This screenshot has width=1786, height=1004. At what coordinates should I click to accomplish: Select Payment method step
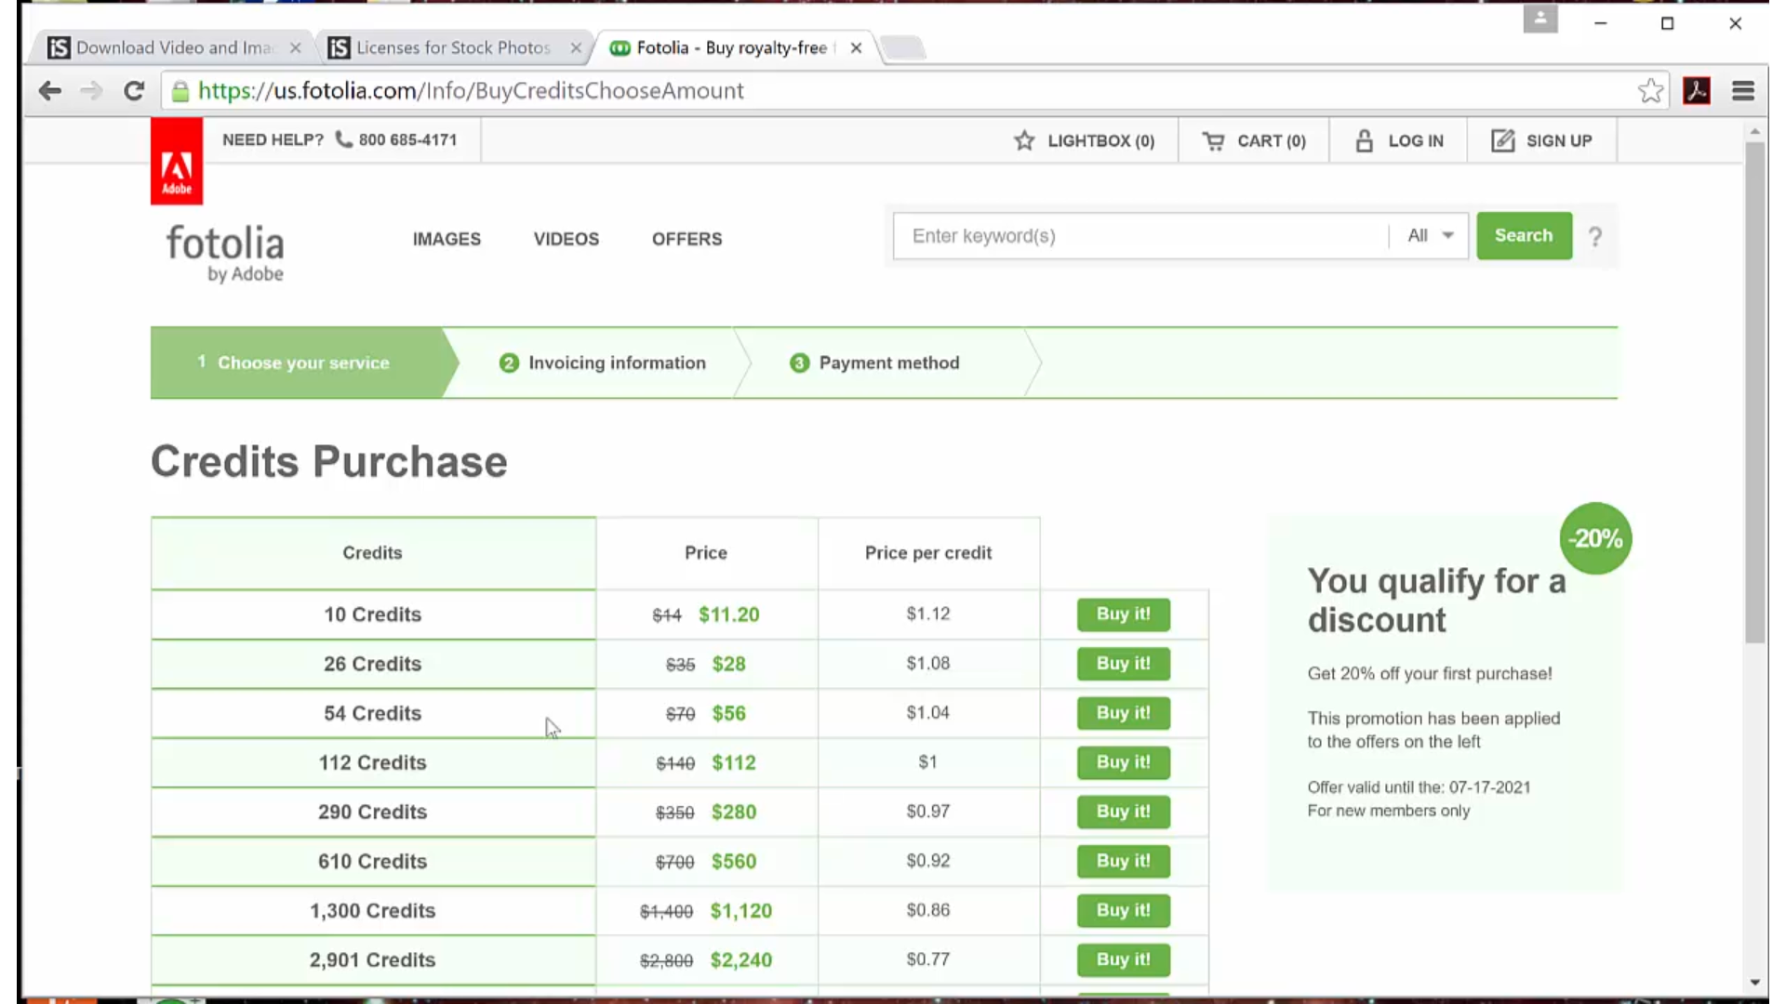pyautogui.click(x=875, y=363)
